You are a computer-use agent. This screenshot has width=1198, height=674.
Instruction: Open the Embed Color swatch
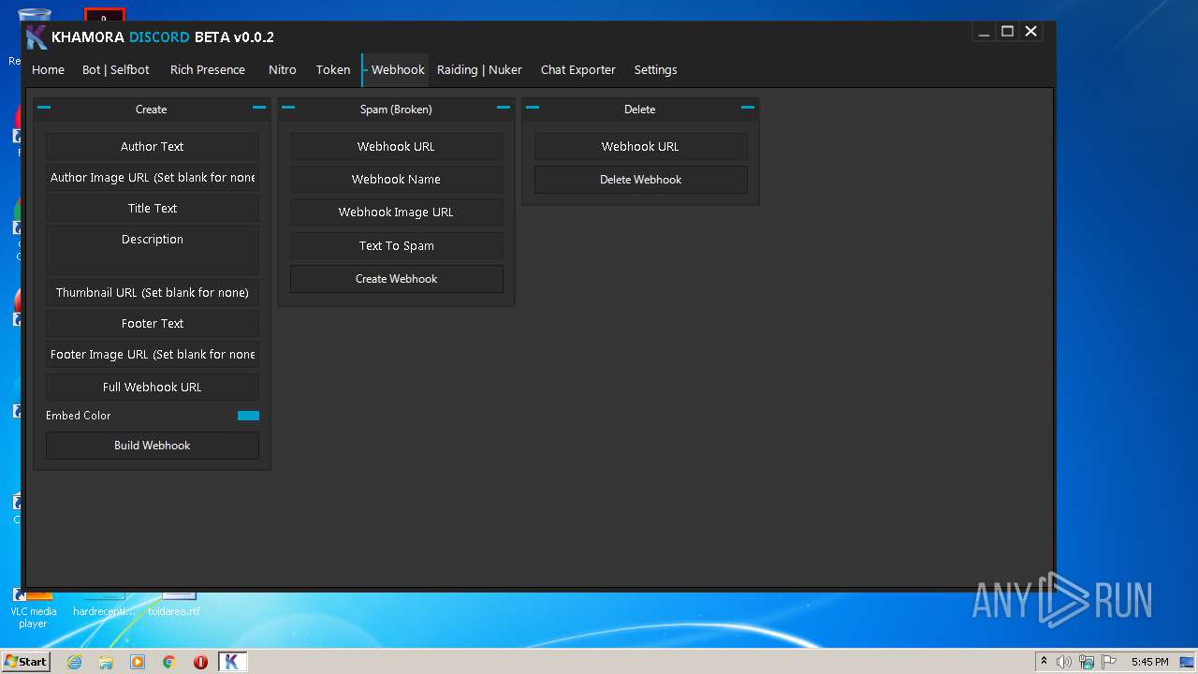(x=248, y=416)
